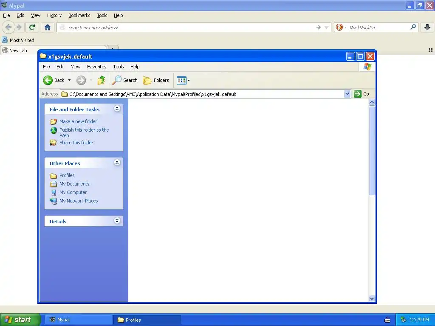
Task: Open the Explorer Tools menu
Action: [x=119, y=67]
